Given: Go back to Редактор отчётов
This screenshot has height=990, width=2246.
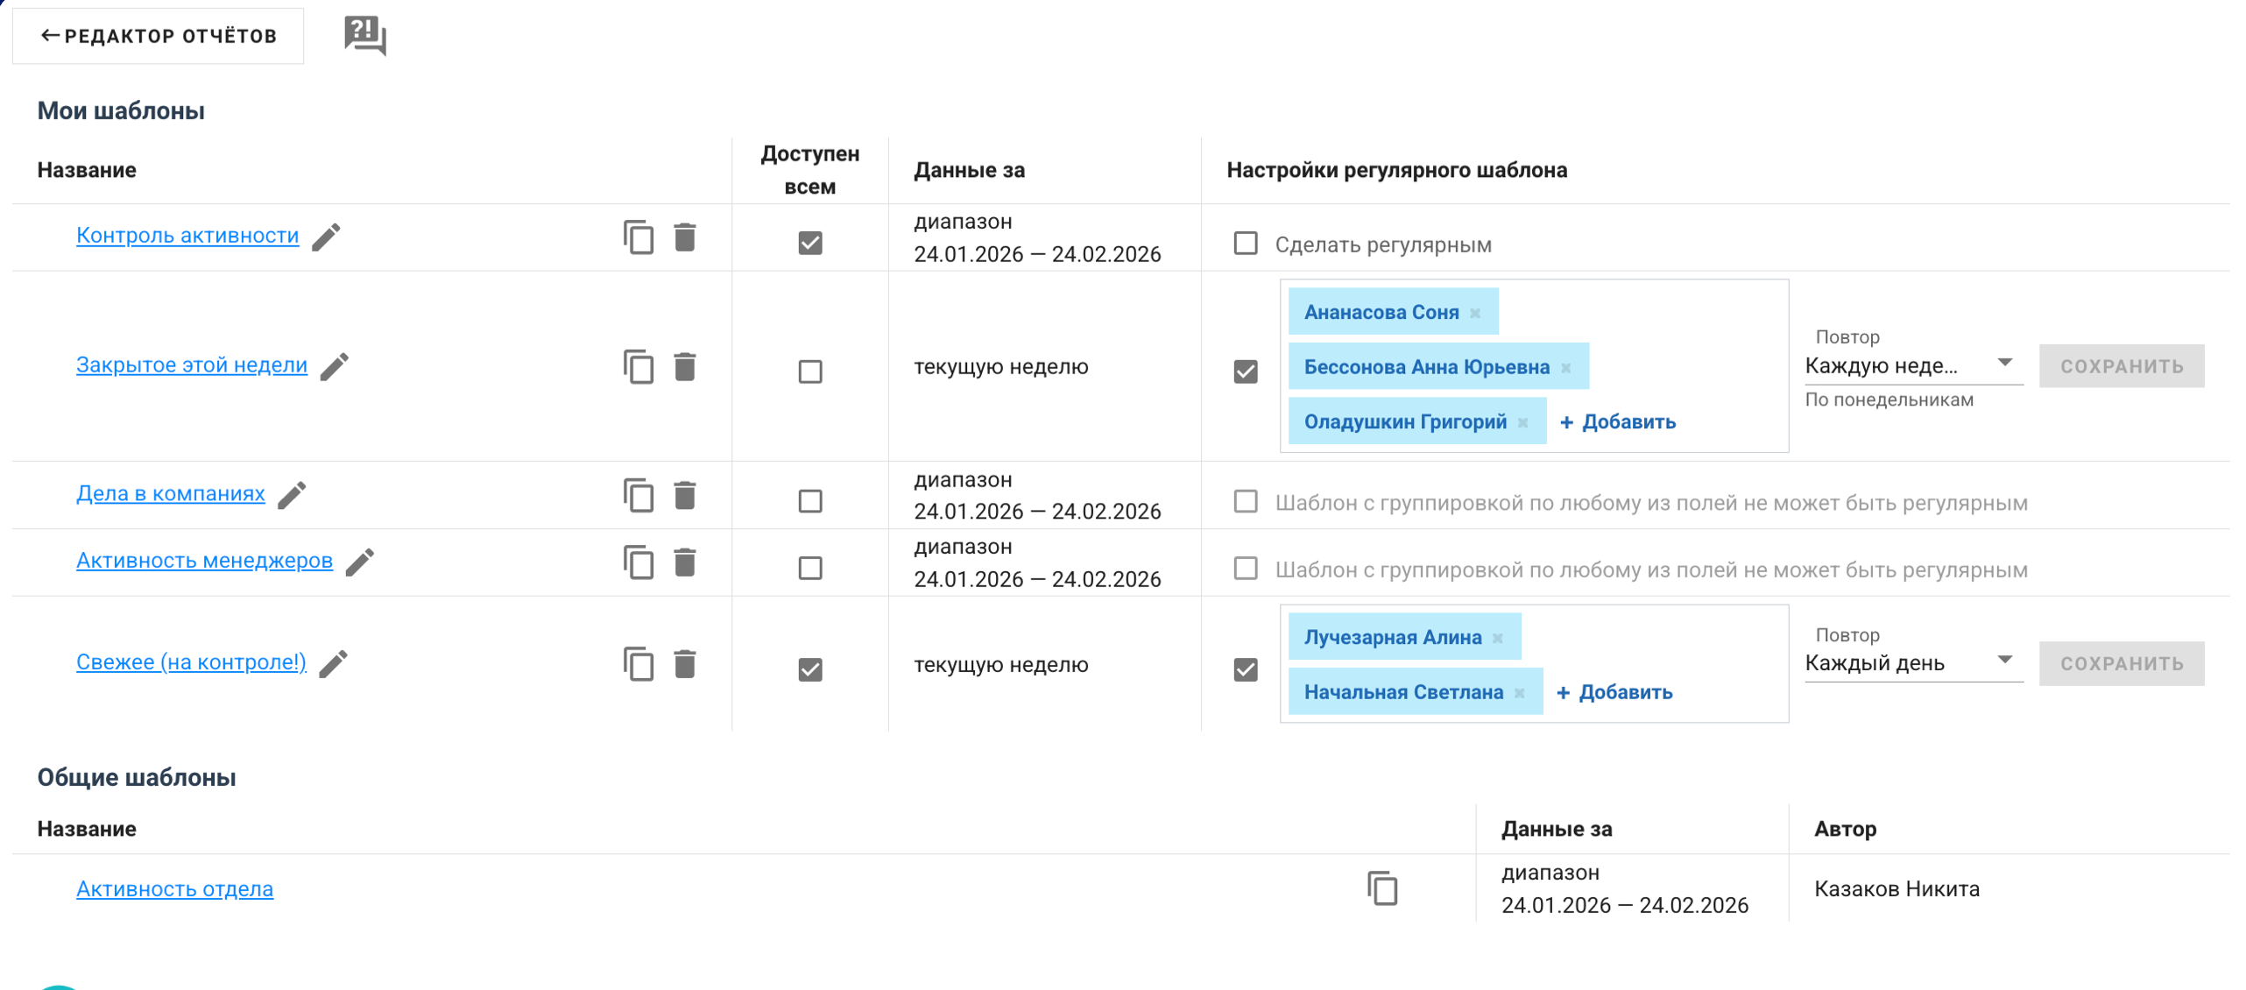Looking at the screenshot, I should [x=159, y=36].
